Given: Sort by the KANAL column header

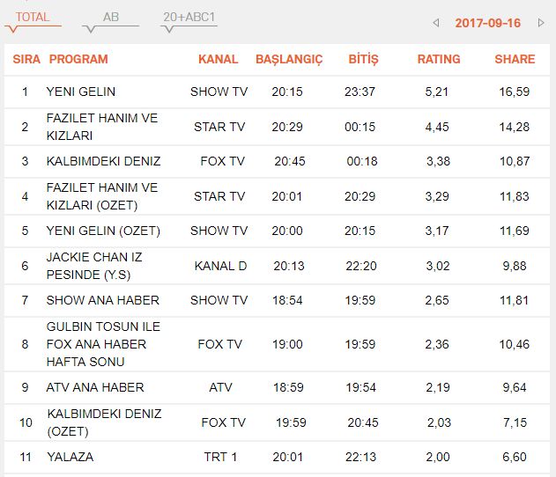Looking at the screenshot, I should click(219, 59).
